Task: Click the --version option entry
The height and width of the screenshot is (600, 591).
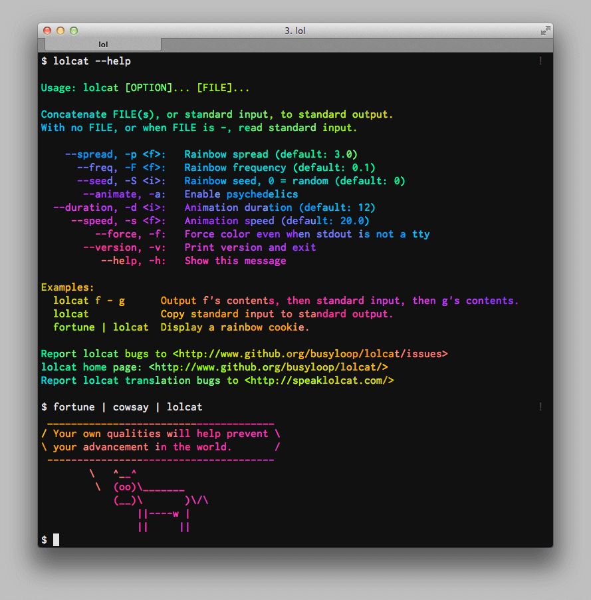Action: coord(199,247)
